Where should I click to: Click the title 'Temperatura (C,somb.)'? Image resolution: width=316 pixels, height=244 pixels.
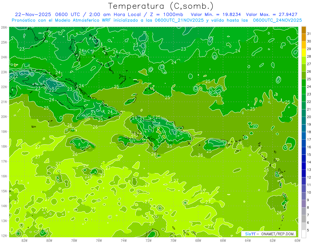tap(161, 6)
